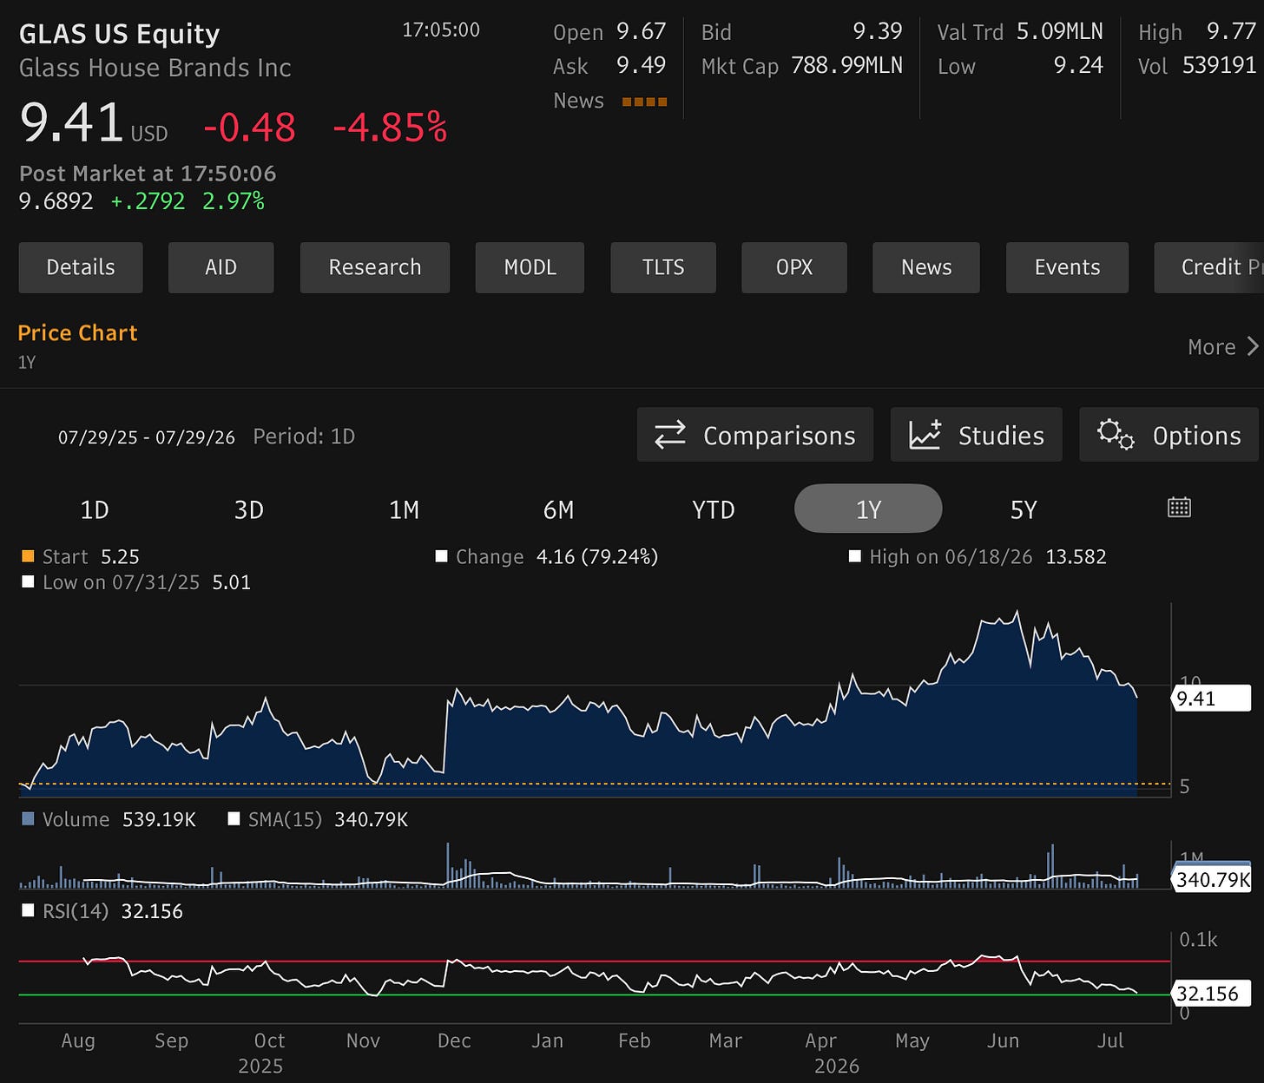The image size is (1264, 1083).
Task: Click the Events button
Action: pos(1067,267)
